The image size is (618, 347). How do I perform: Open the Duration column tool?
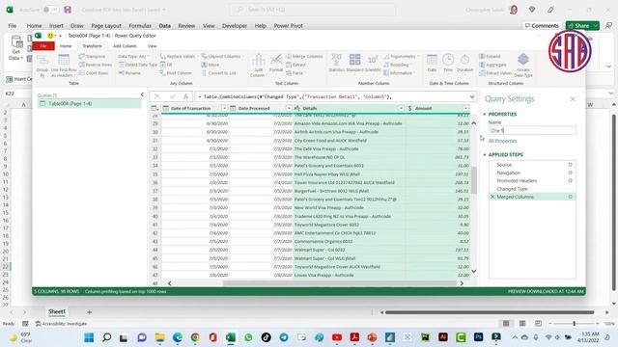click(x=464, y=63)
